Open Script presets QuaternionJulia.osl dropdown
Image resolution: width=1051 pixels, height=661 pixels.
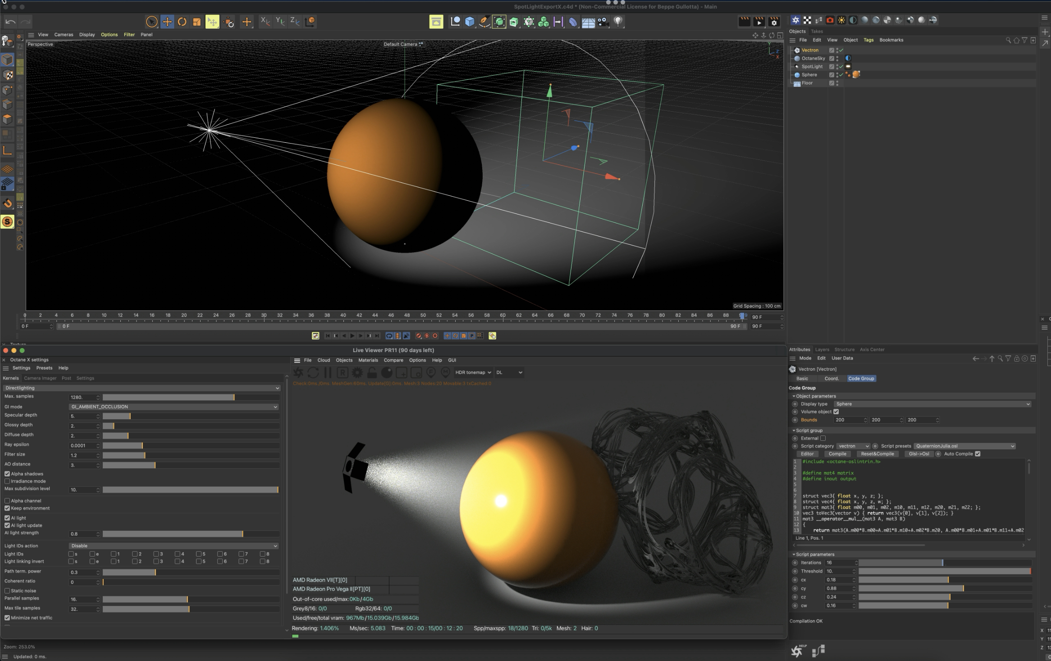pos(964,446)
